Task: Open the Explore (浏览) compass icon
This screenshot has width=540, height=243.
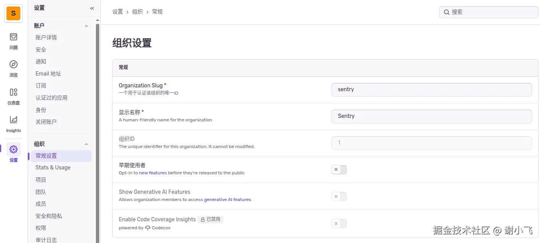Action: (13, 64)
